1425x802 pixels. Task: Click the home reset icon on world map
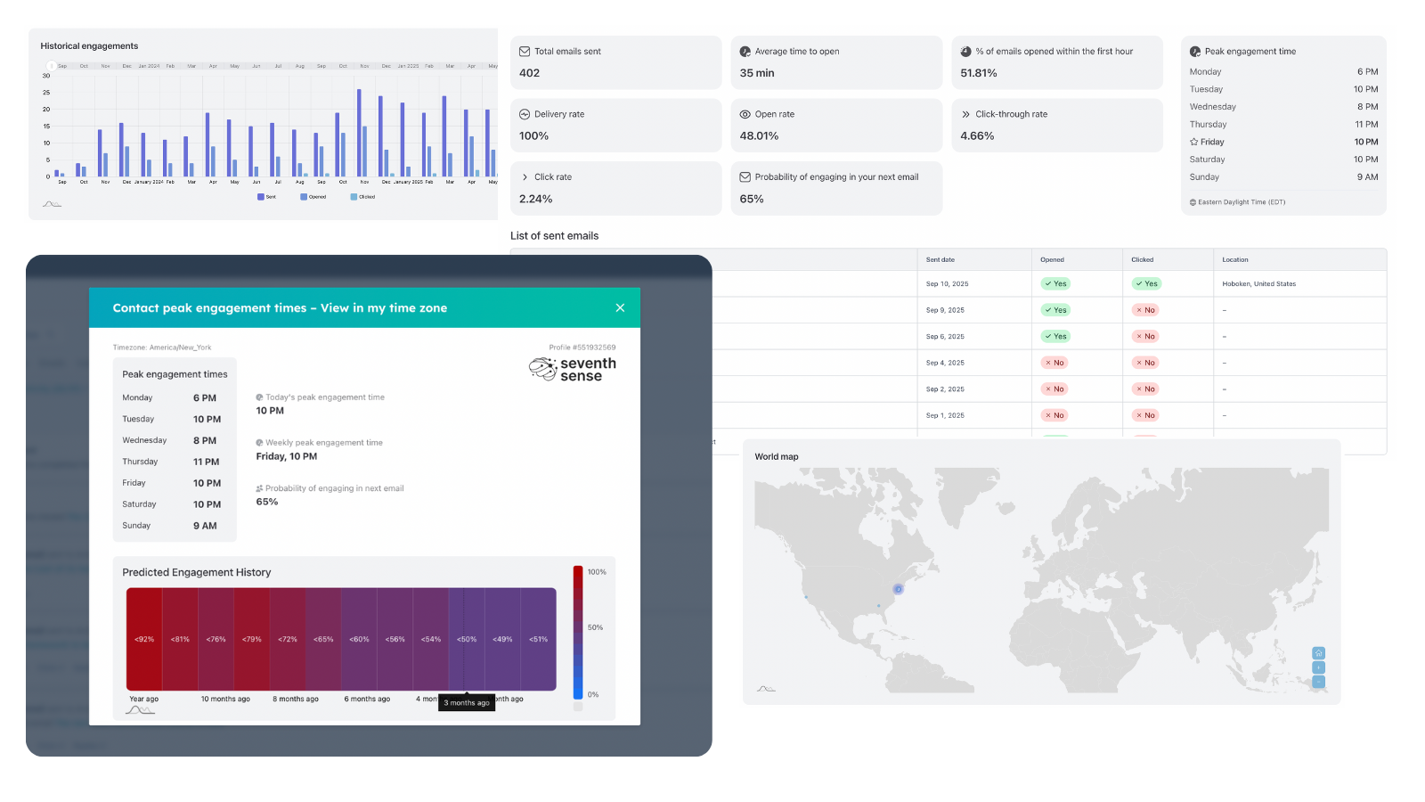click(1318, 653)
